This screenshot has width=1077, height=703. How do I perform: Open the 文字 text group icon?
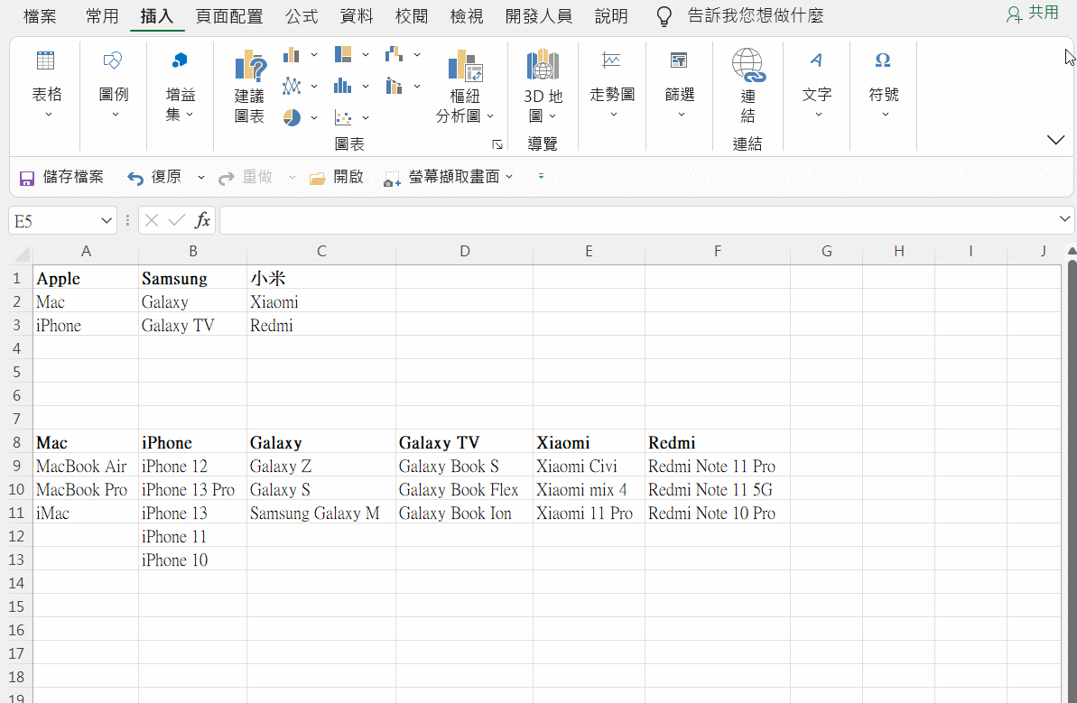pos(816,61)
